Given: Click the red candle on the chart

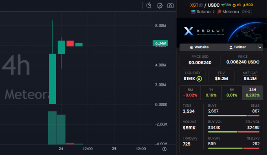Looking at the screenshot, I should (x=70, y=44).
